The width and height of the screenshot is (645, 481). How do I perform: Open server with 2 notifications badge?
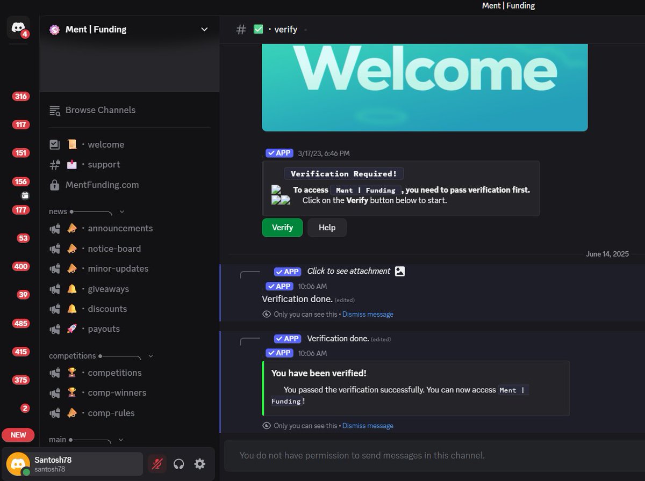point(25,408)
